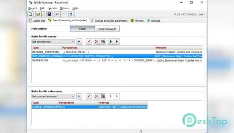The width and height of the screenshot is (234, 133).
Task: Set main action to Move (Rename)
Action: (107, 29)
